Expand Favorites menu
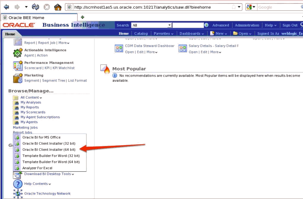The image size is (303, 199). (163, 34)
